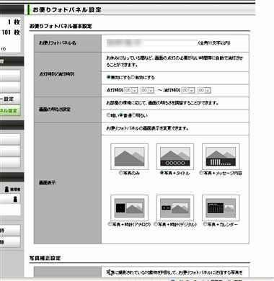
Task: Open the 点灯時刻 hour dropdown
Action: [131, 90]
